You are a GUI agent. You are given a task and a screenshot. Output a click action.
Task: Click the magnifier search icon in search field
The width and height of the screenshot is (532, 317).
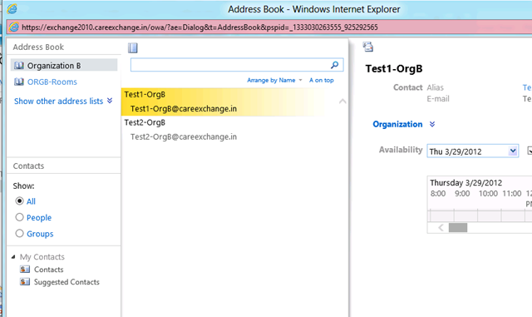334,65
